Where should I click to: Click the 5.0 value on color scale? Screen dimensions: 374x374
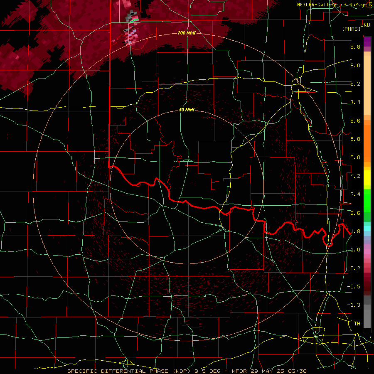coord(355,157)
